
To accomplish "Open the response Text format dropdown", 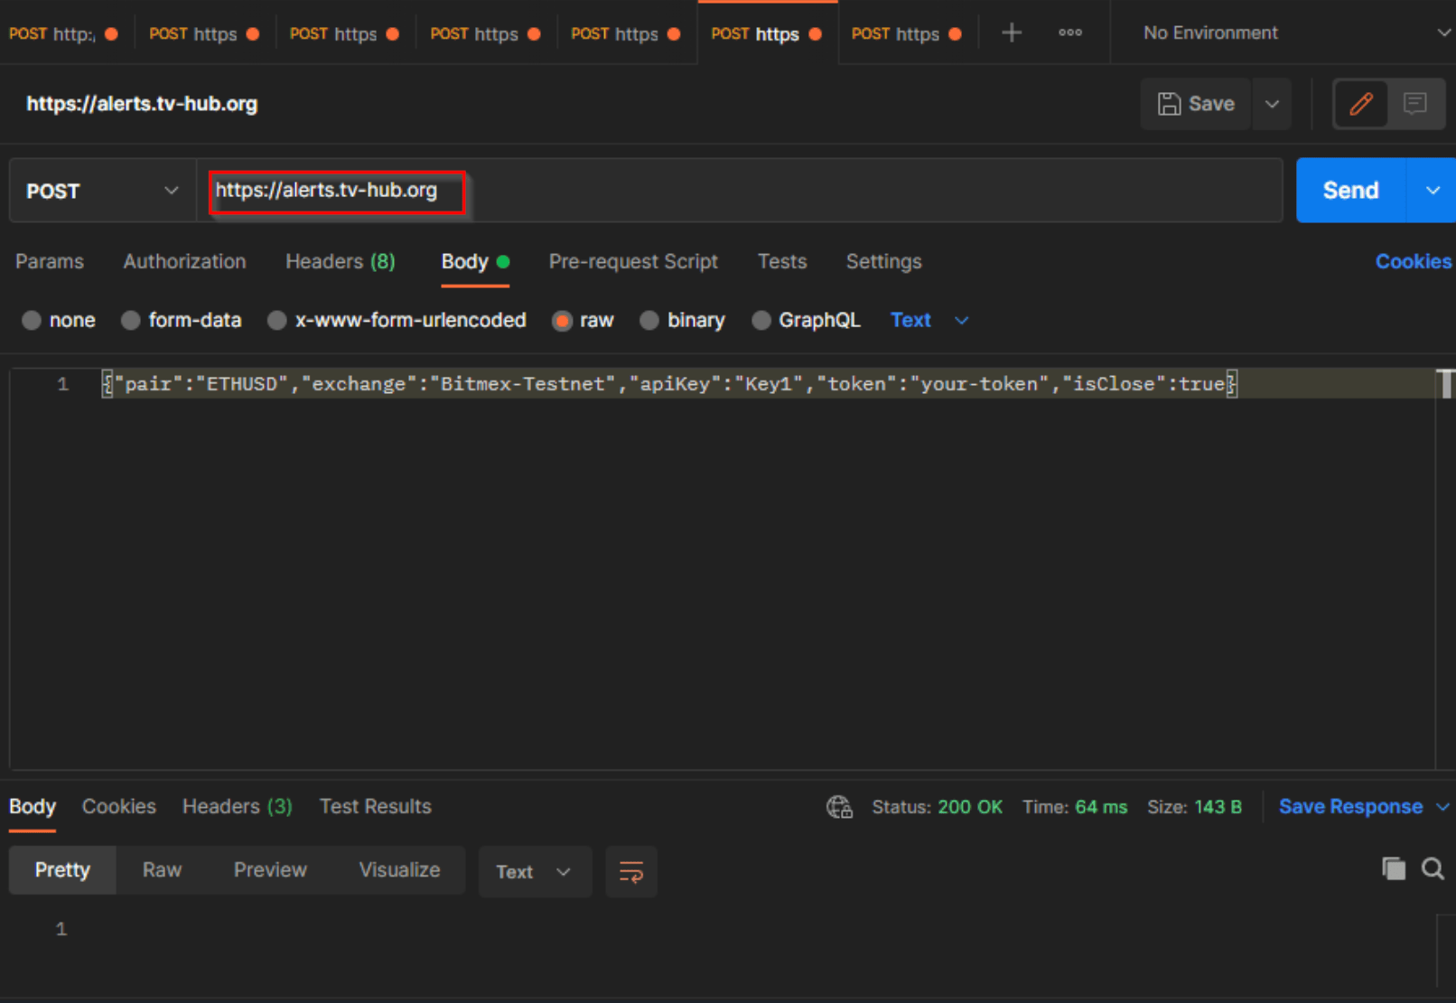I will (535, 872).
